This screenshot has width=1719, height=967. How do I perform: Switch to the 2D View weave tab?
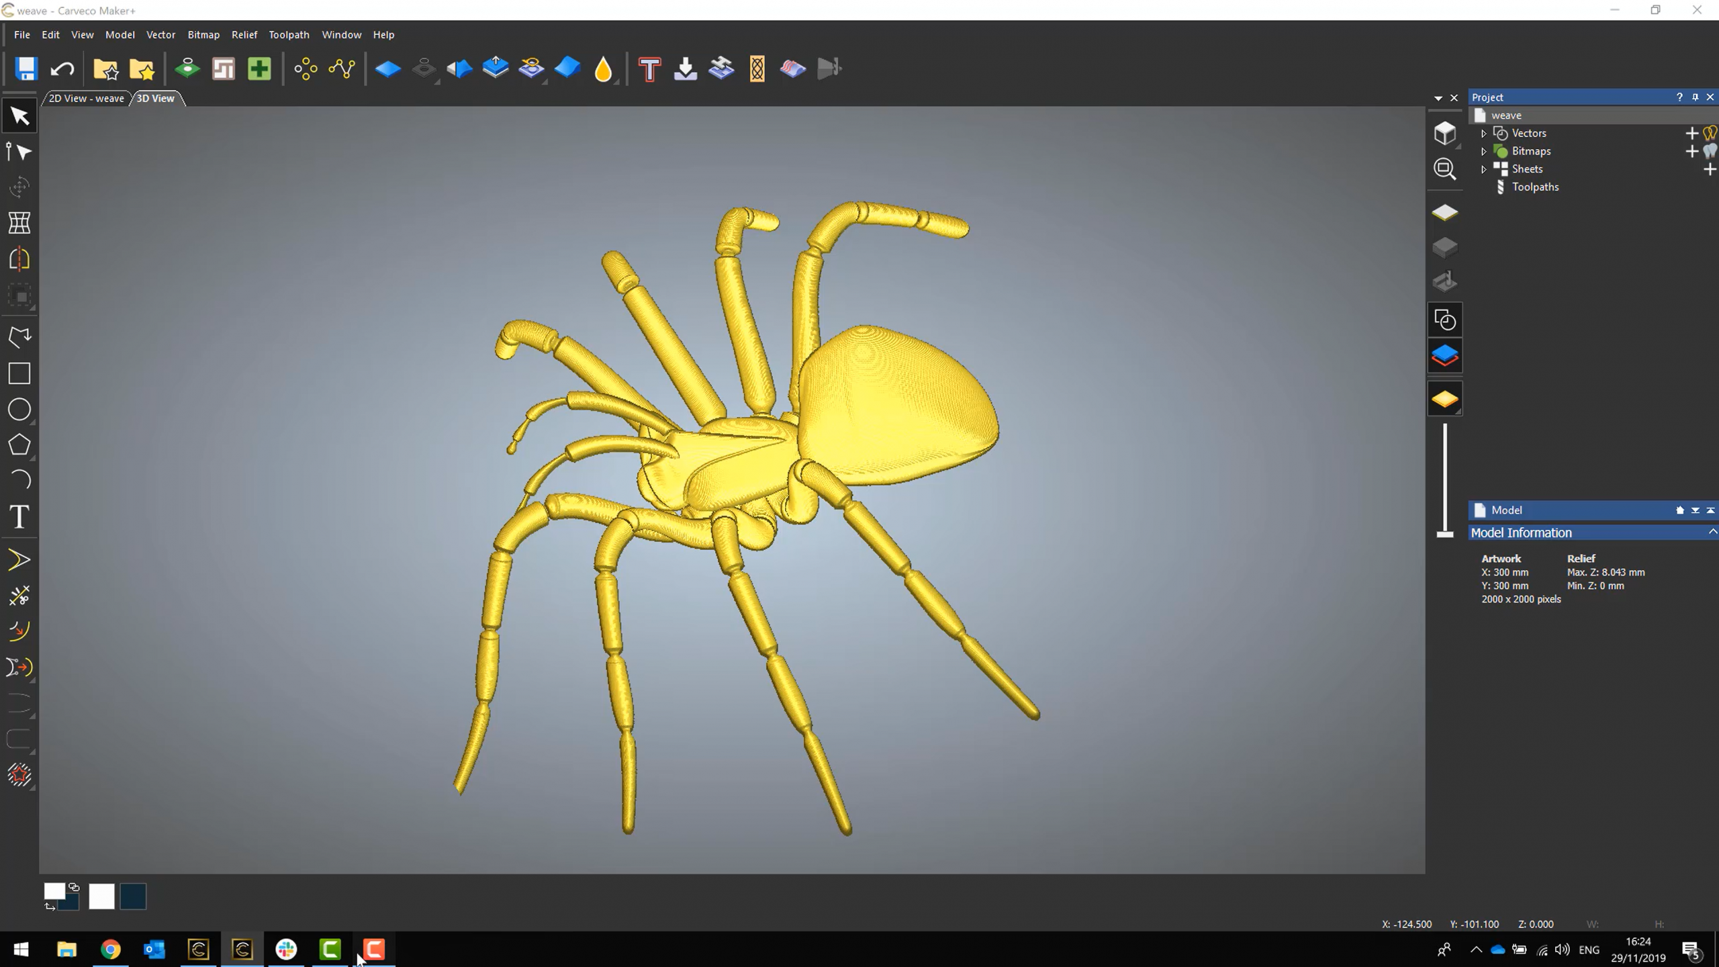(x=85, y=98)
